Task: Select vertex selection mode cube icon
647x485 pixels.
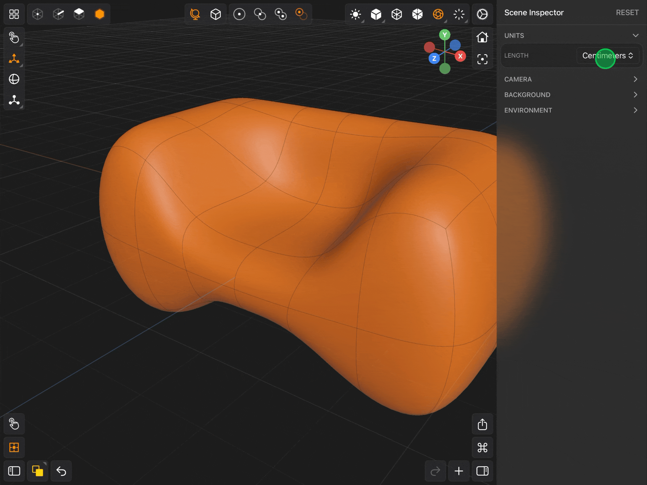Action: tap(38, 14)
